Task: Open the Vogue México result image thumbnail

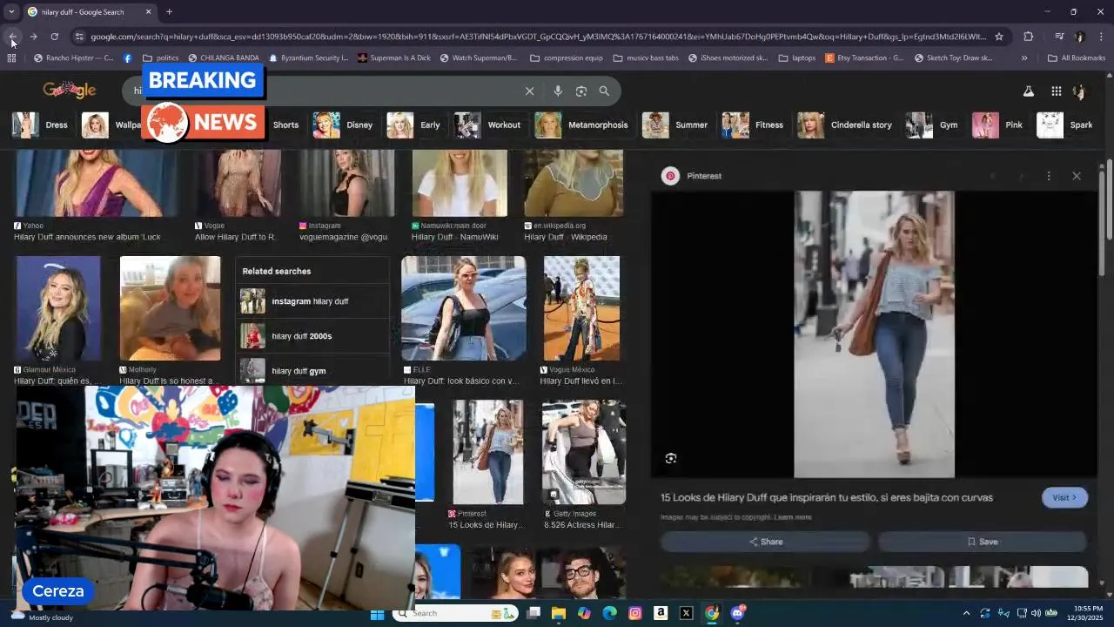Action: (x=581, y=308)
